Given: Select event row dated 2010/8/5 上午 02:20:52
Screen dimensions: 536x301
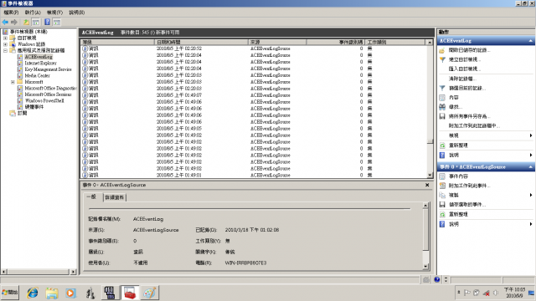Looking at the screenshot, I should tap(254, 48).
